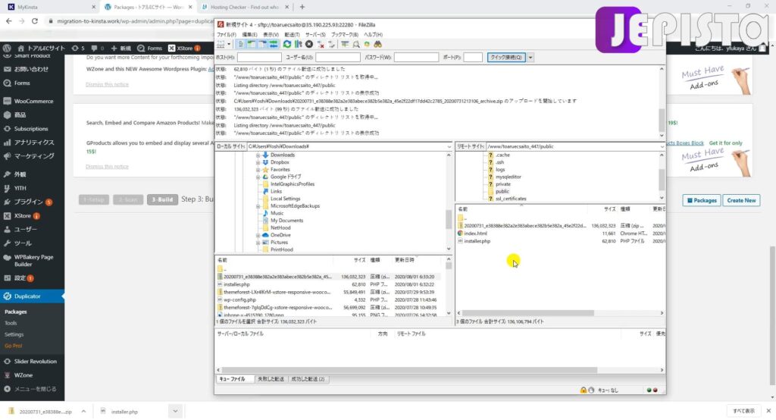Open WooCommerce in the WordPress sidebar
The image size is (776, 420).
click(32, 101)
